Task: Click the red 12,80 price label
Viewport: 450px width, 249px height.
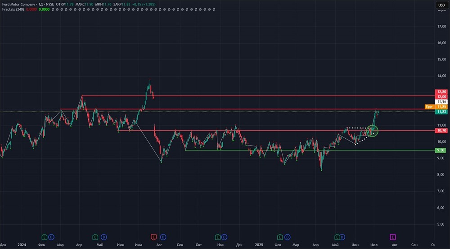Action: coord(441,92)
